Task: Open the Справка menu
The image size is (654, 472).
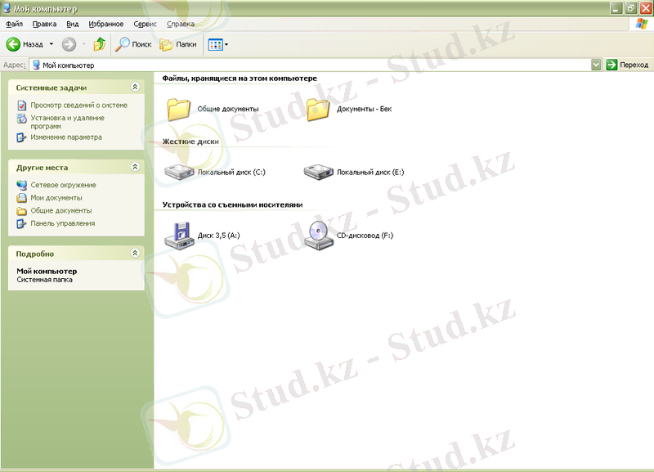Action: click(180, 25)
